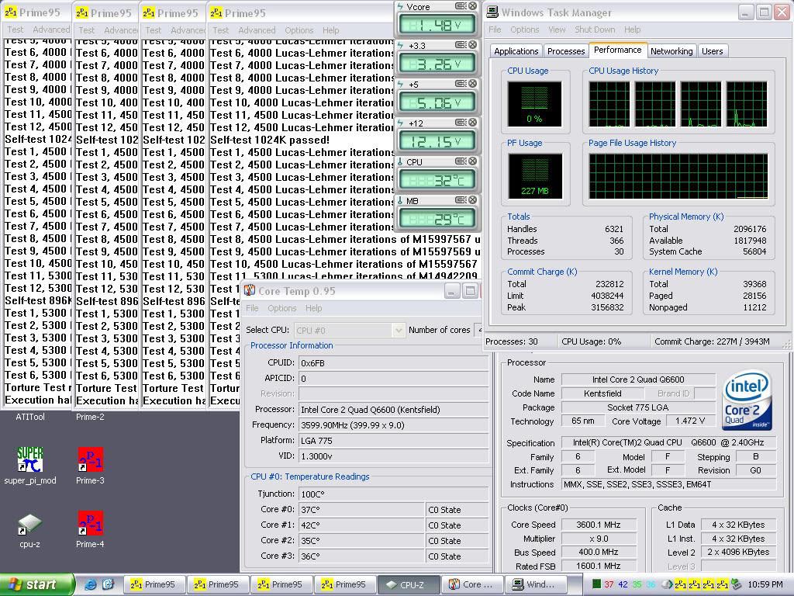Select the Prime-4 desktop icon

pyautogui.click(x=90, y=529)
